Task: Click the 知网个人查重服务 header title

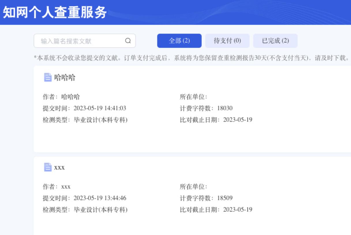Action: point(55,12)
